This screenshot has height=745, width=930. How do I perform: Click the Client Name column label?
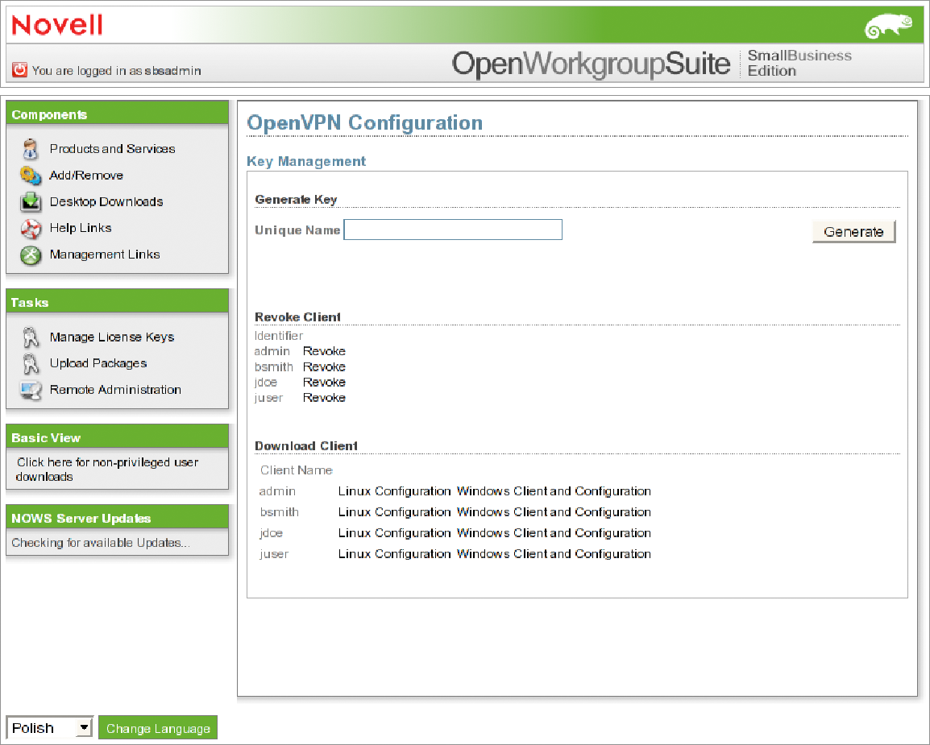point(297,470)
